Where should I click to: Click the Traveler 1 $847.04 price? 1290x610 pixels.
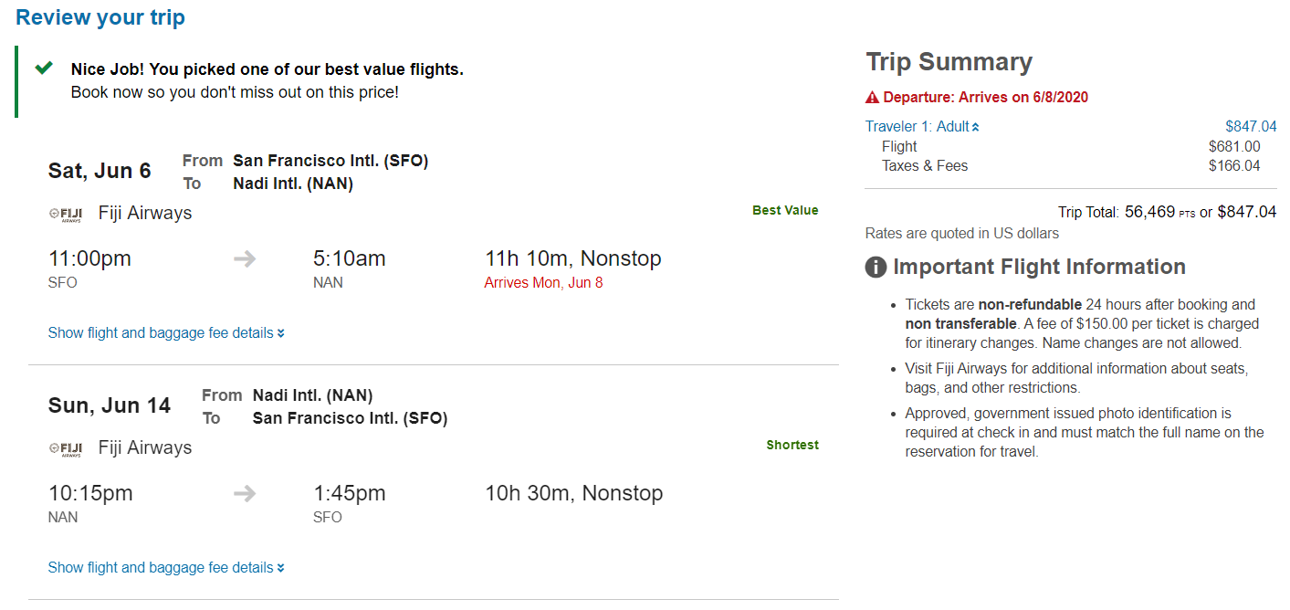pos(1251,127)
